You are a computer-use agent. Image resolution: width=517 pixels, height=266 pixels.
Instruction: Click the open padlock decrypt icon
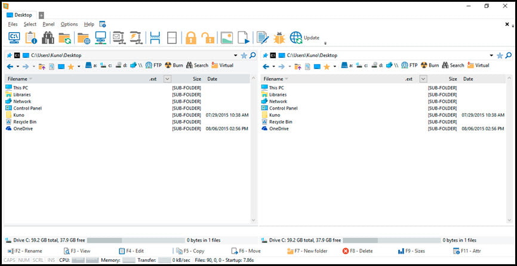(x=208, y=38)
